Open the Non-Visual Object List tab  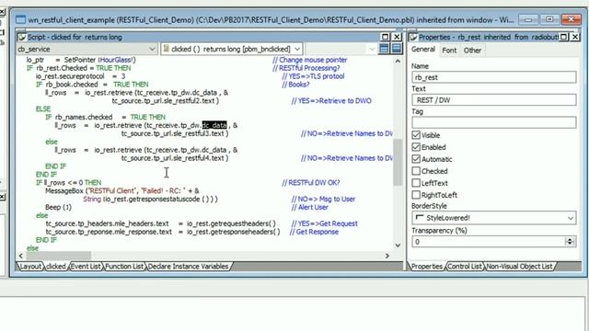pyautogui.click(x=519, y=267)
